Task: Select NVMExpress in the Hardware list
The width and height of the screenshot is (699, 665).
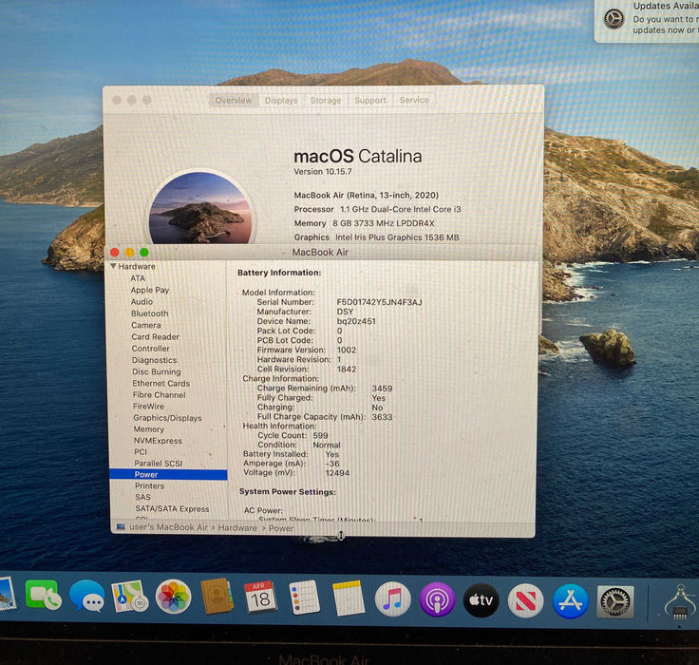Action: [158, 441]
